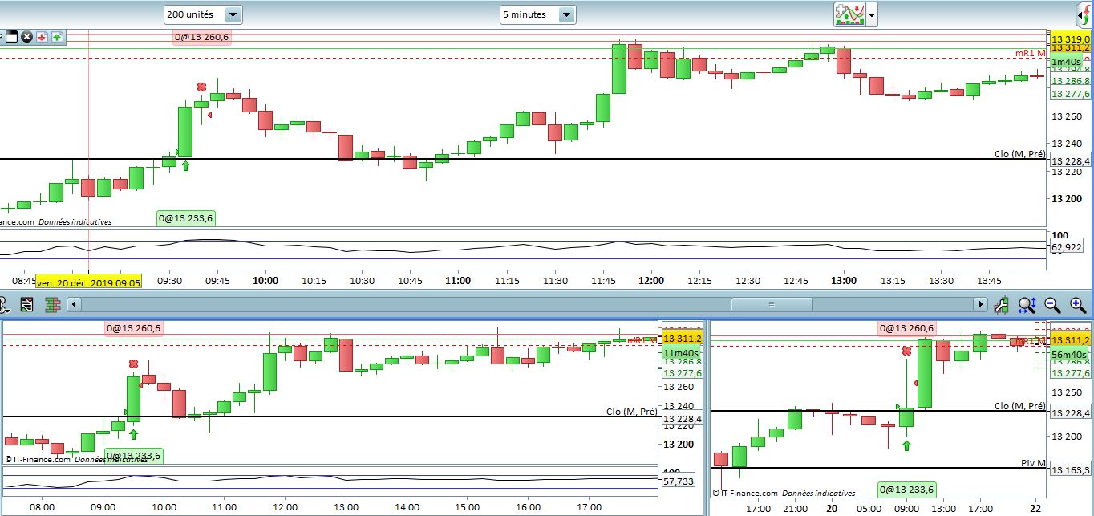Click the chart settings wrench icon

[1001, 304]
